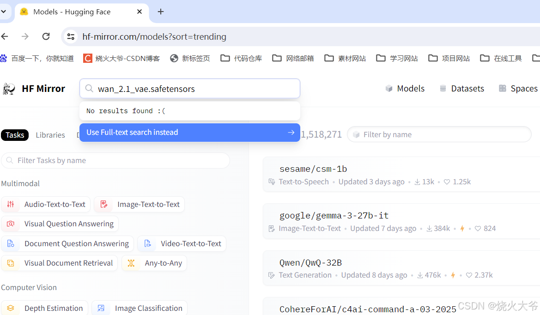This screenshot has height=315, width=540.
Task: Open the tab search dropdown arrow
Action: (x=3, y=12)
